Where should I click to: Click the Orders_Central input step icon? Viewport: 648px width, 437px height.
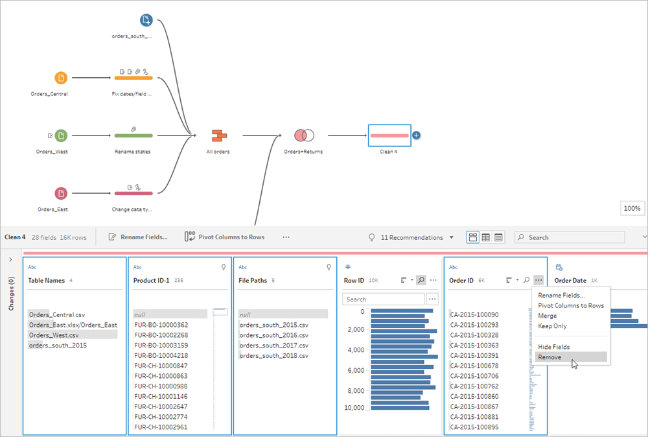(60, 78)
